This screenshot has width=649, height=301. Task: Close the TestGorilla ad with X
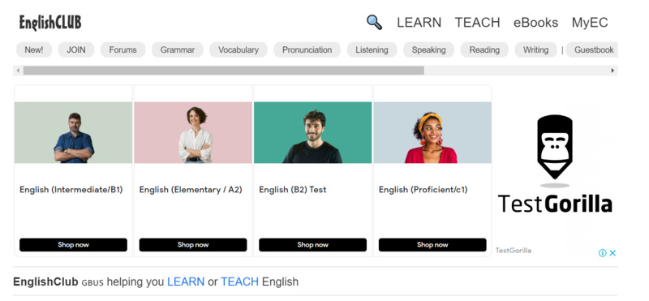(x=612, y=253)
